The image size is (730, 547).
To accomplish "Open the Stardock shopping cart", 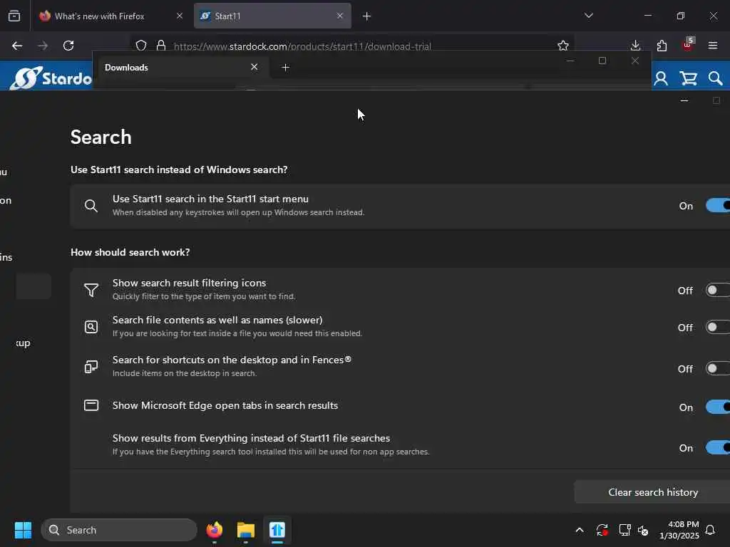I will pos(688,78).
